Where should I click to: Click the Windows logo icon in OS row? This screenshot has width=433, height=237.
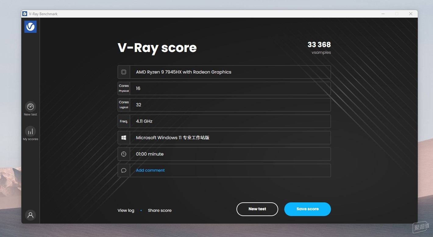coord(124,138)
